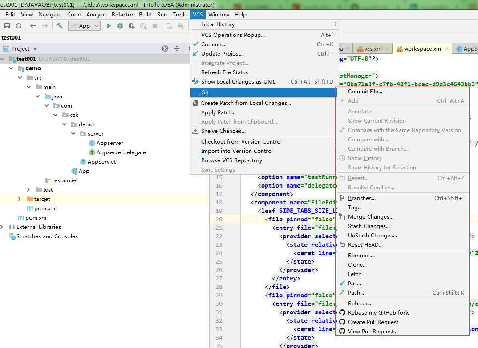Open the Refactor menu

[x=122, y=15]
